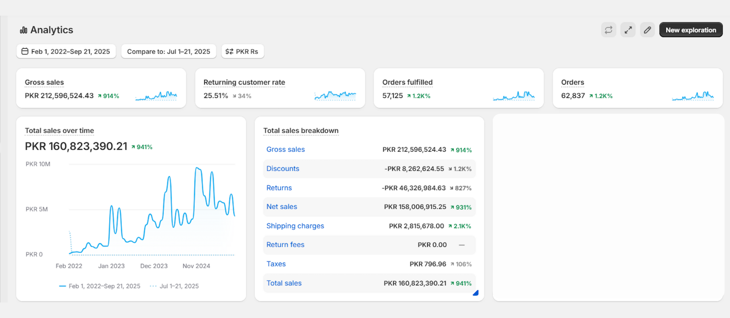Open the Orders sparkline chart
Image resolution: width=730 pixels, height=318 pixels.
click(692, 96)
